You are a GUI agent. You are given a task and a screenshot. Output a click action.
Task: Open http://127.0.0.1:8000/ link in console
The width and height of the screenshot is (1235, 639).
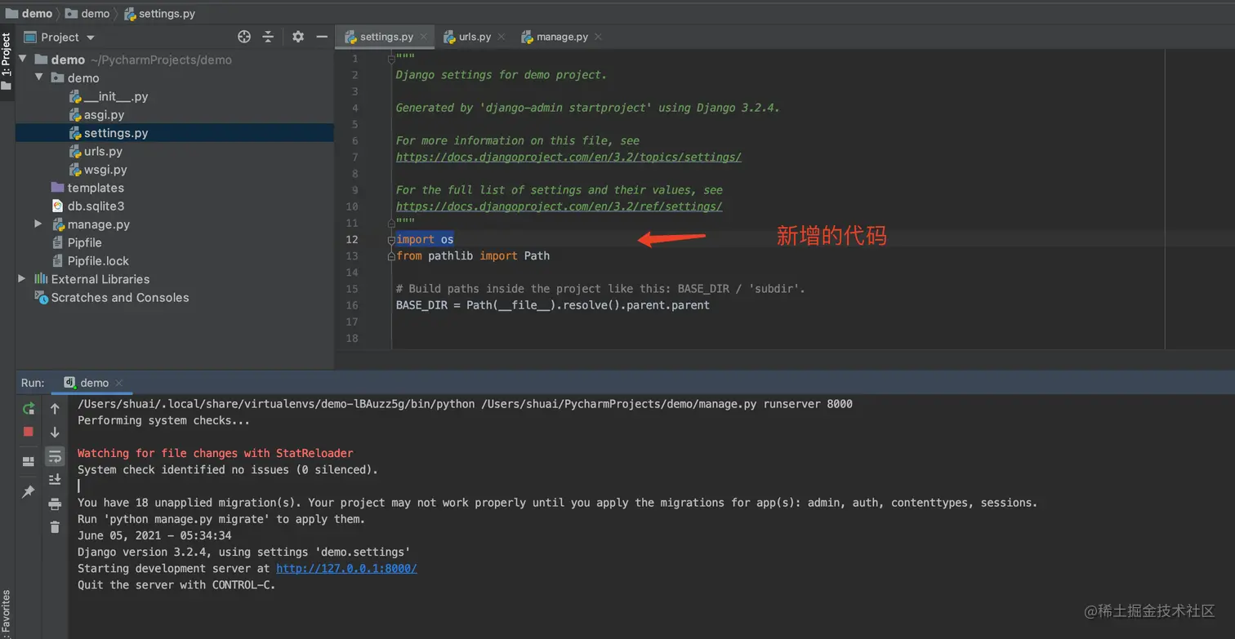(346, 568)
